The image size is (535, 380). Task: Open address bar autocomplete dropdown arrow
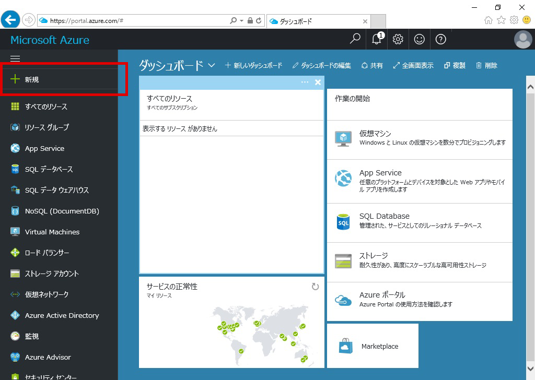(x=241, y=20)
